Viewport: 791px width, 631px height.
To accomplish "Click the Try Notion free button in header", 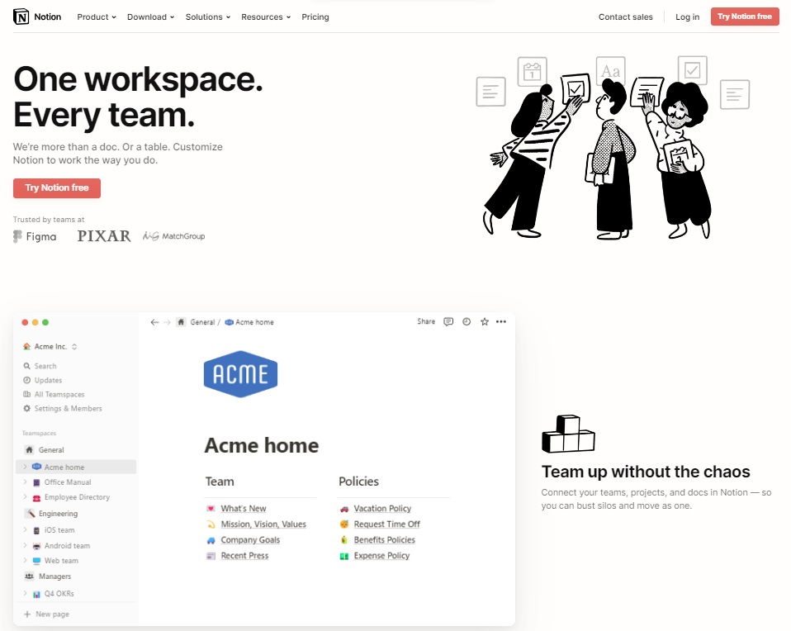I will pos(745,17).
